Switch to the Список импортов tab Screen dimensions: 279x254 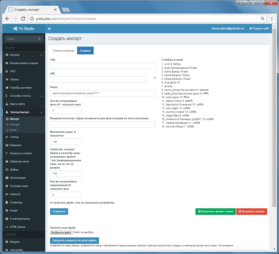(x=63, y=51)
